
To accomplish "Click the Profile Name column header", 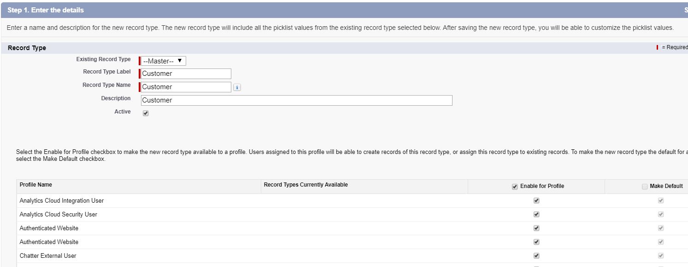I will [35, 186].
